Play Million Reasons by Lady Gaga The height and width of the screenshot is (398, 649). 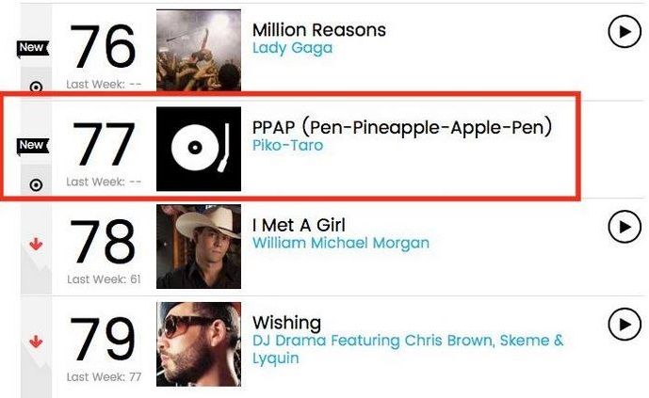coord(625,31)
